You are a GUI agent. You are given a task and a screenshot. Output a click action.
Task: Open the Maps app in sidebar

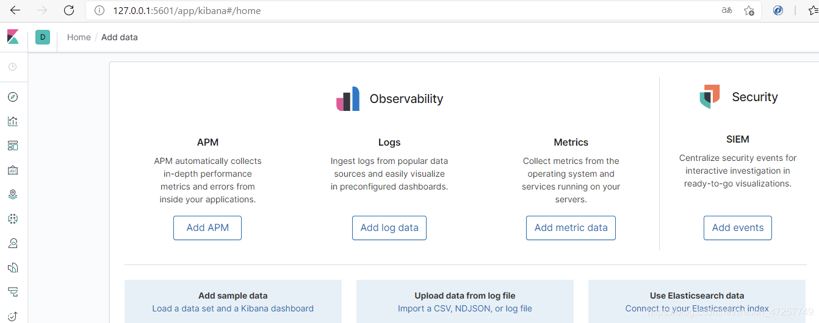(x=13, y=194)
